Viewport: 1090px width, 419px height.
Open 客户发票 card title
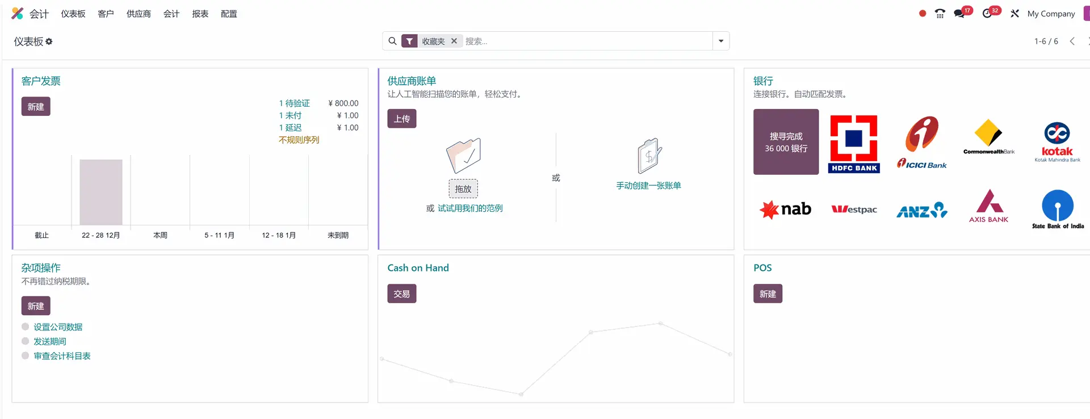tap(41, 81)
